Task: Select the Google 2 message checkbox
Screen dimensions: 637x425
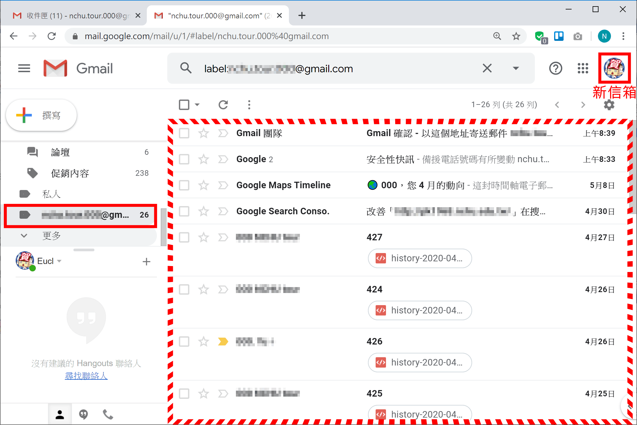Action: point(184,159)
